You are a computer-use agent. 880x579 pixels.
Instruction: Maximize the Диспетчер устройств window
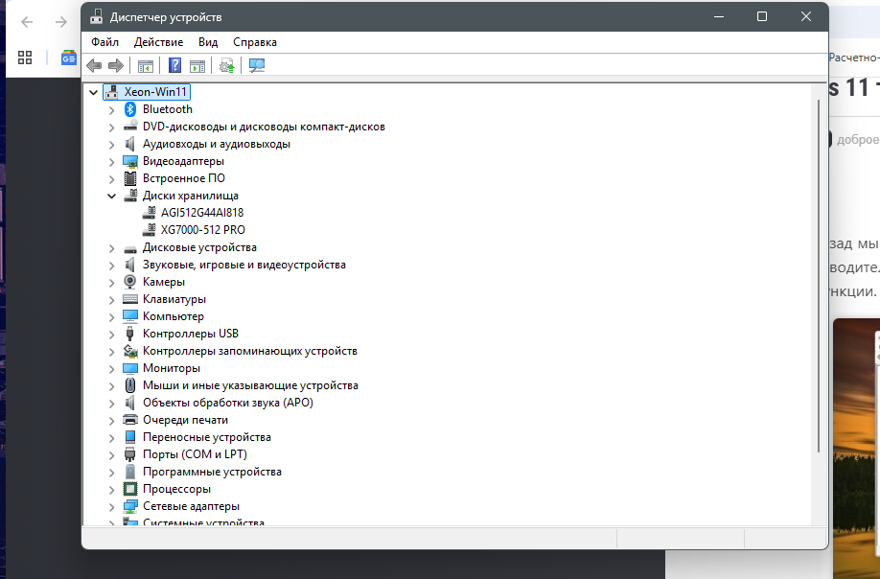pyautogui.click(x=761, y=16)
